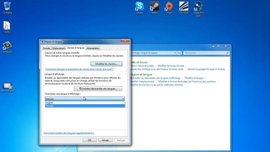The image size is (270, 152).
Task: Select the Vegas Pro 11.0 shortcut
Action: coord(198,9)
